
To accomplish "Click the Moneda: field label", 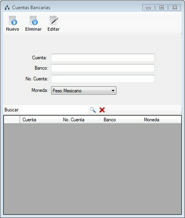I will [x=40, y=90].
